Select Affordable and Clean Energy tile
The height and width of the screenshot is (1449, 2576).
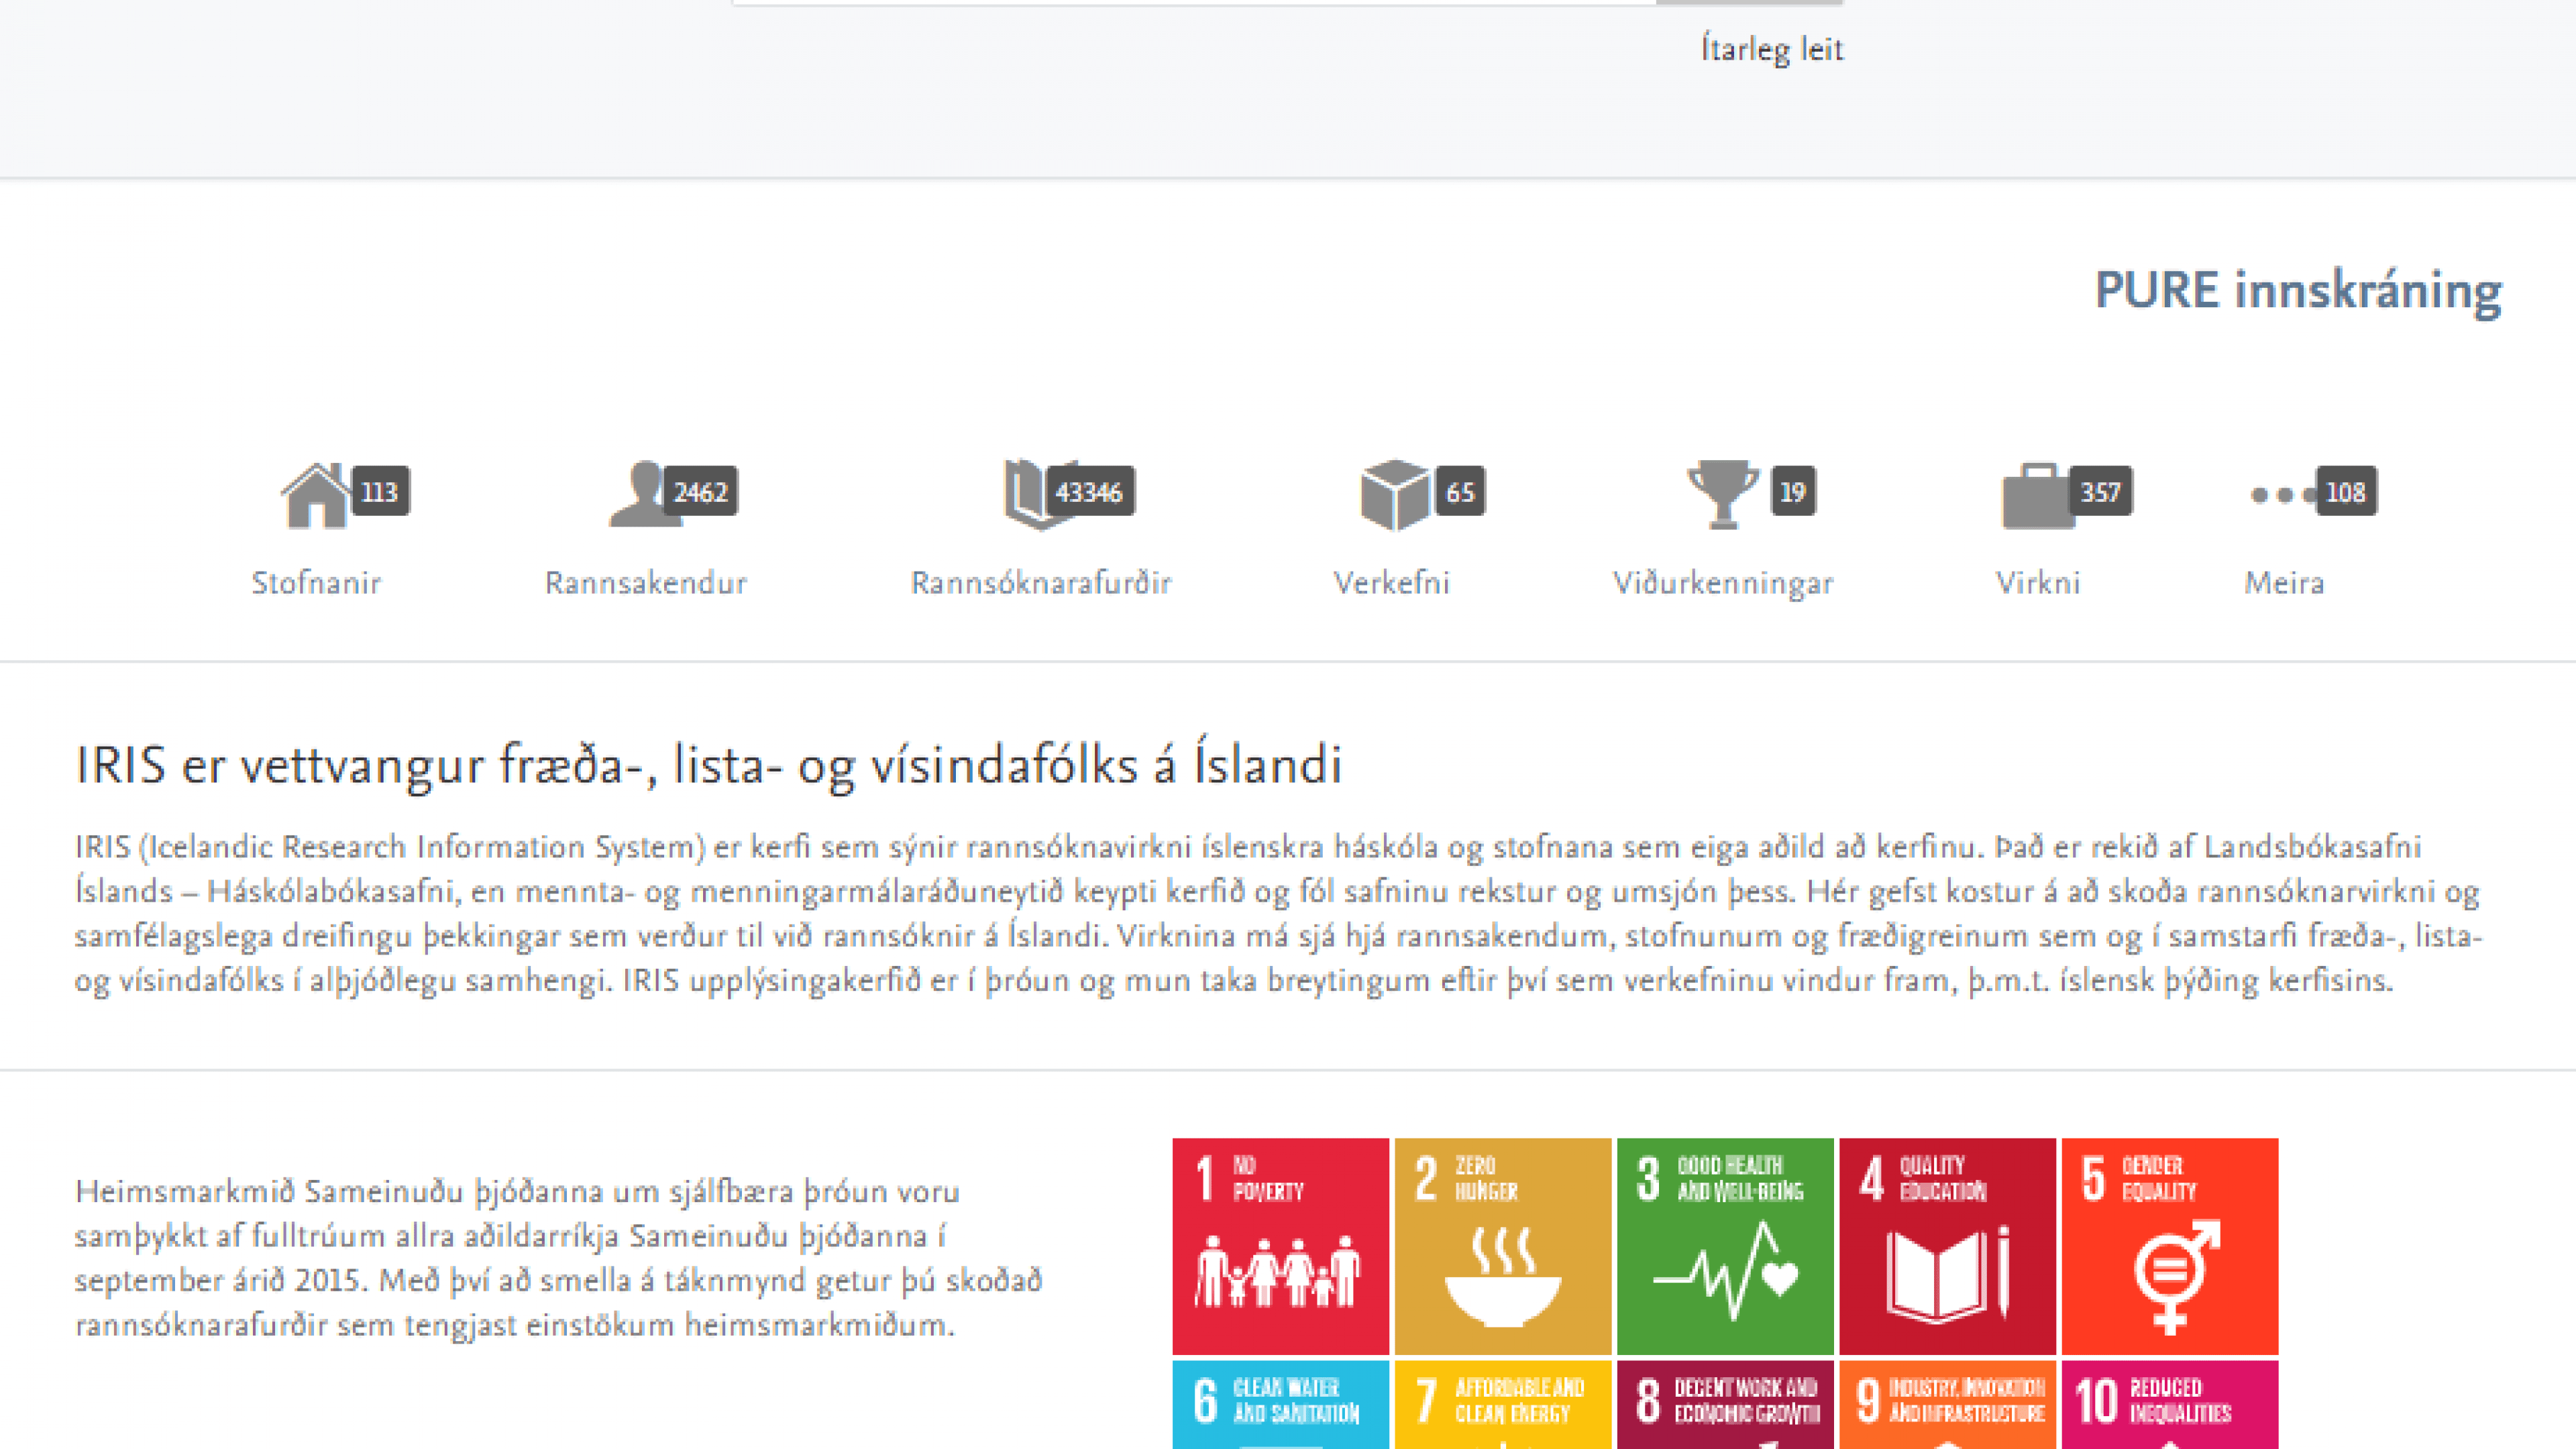pyautogui.click(x=1502, y=1404)
